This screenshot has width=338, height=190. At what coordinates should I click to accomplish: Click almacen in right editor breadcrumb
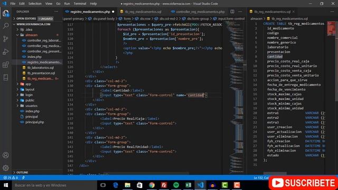[x=256, y=19]
